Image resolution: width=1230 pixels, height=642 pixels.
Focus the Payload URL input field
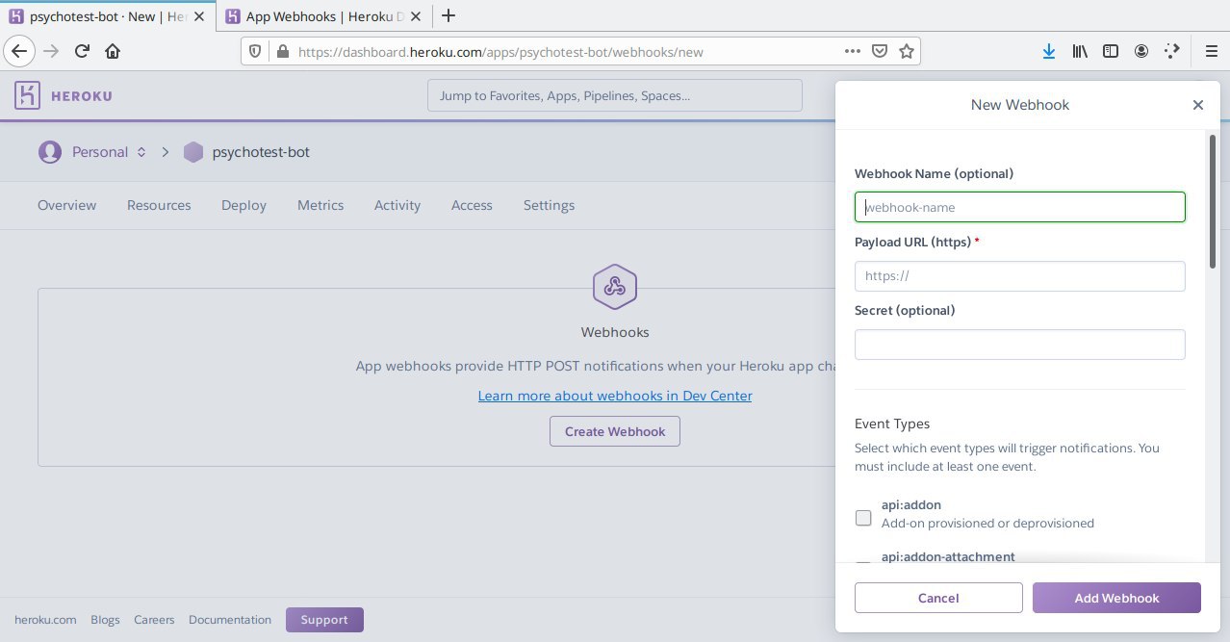pyautogui.click(x=1019, y=275)
